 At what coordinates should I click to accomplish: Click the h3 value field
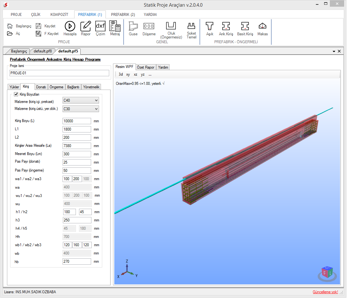(77, 220)
